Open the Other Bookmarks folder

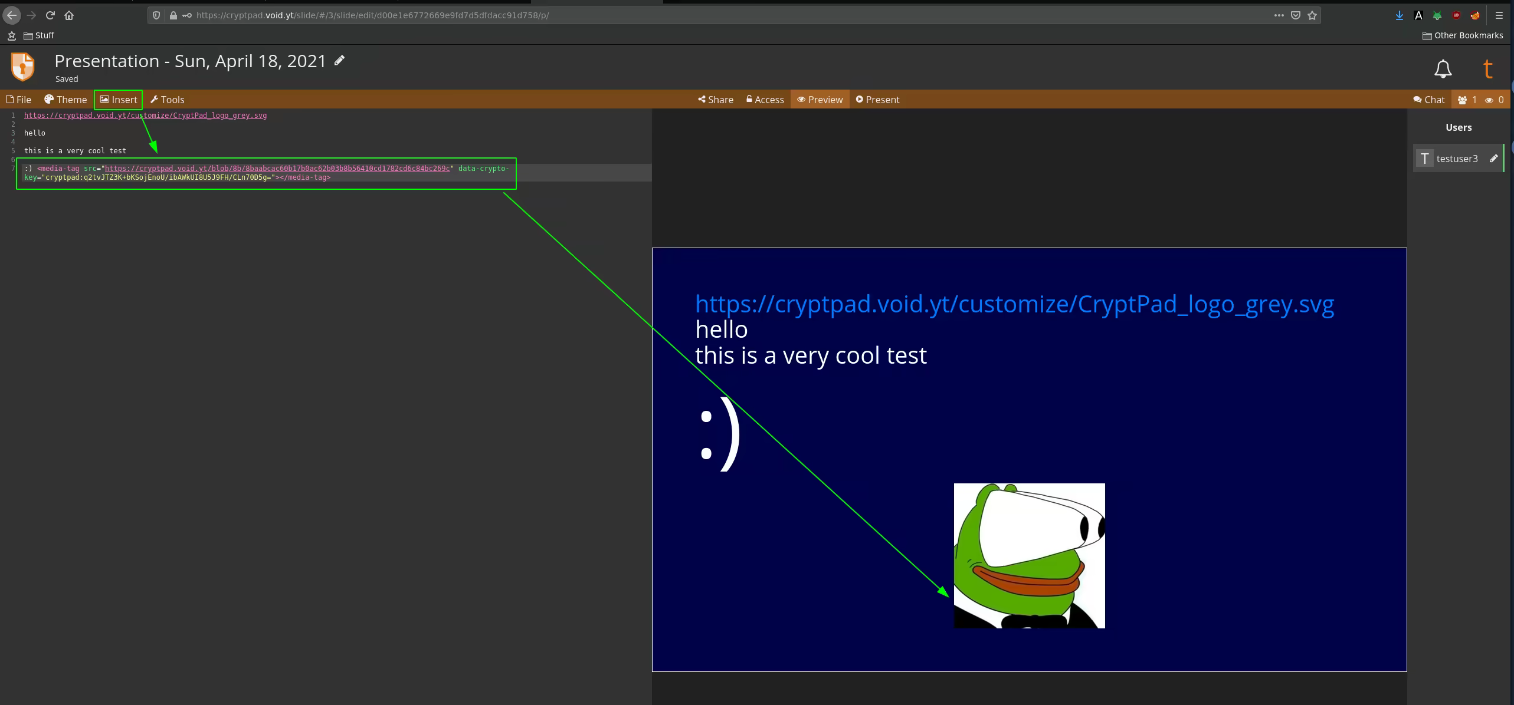1463,35
